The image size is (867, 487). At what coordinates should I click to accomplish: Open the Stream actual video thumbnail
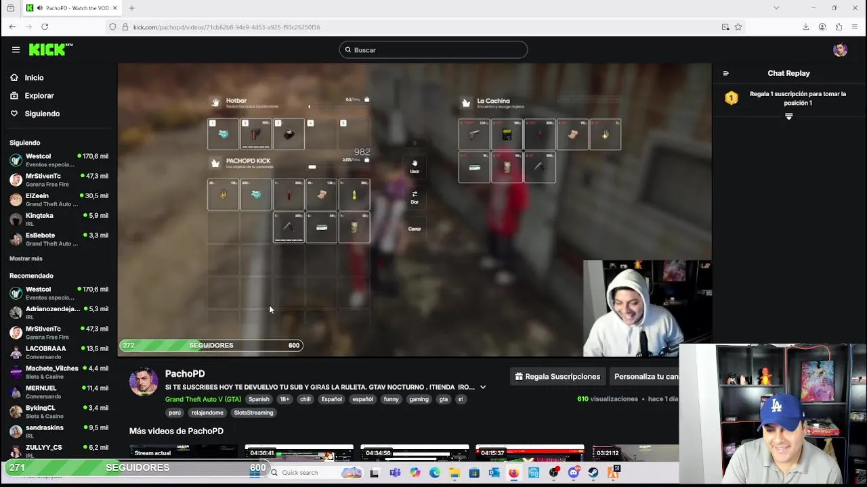(x=184, y=452)
